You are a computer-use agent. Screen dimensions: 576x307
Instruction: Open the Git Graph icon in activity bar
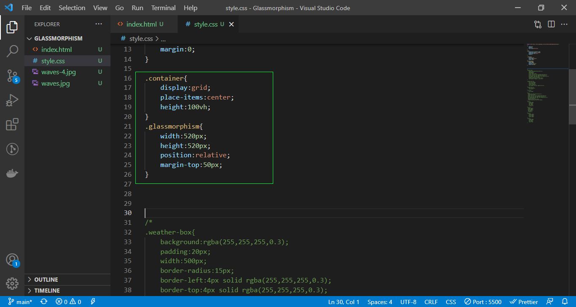pos(12,149)
